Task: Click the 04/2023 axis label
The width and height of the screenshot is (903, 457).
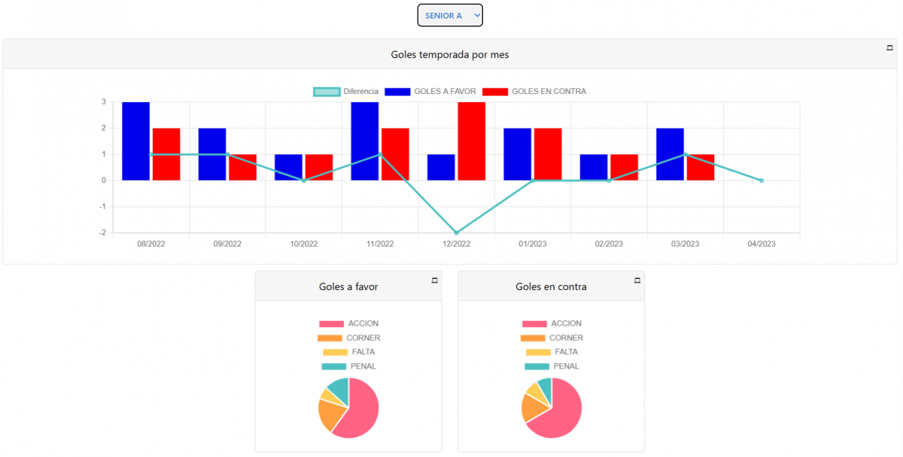Action: pos(762,244)
